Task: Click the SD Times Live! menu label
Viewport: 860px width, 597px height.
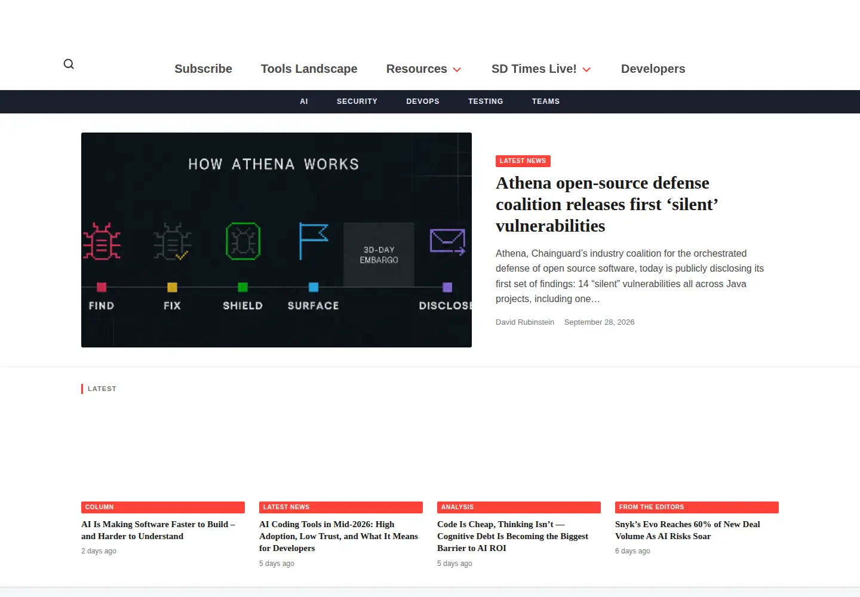Action: point(534,69)
